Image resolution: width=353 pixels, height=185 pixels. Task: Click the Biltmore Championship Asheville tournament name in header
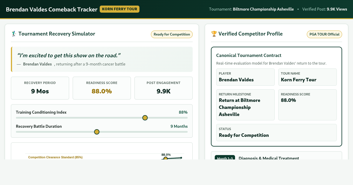pyautogui.click(x=263, y=9)
